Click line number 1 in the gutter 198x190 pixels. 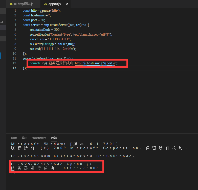15,10
